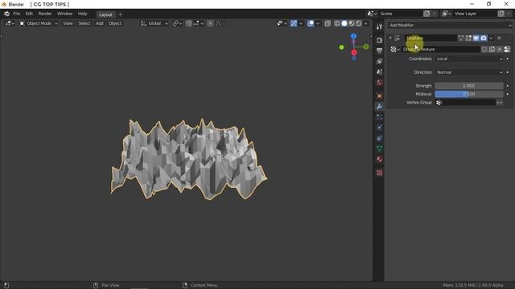The height and width of the screenshot is (289, 515).
Task: Click the new texture copy icon
Action: point(492,49)
